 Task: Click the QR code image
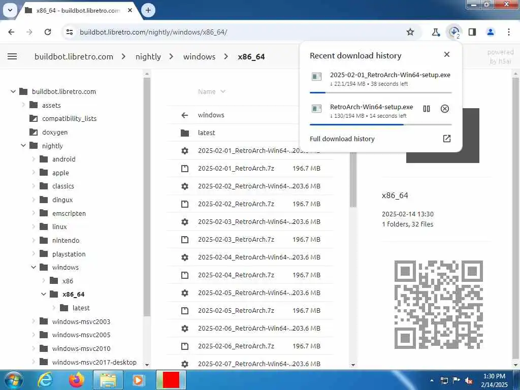[x=438, y=305]
